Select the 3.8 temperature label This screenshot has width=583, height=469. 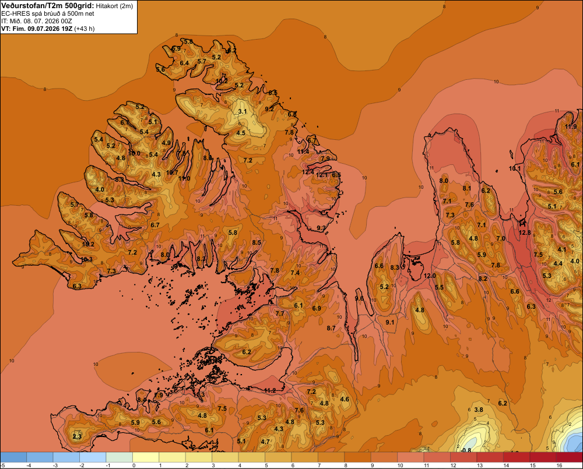(x=479, y=410)
